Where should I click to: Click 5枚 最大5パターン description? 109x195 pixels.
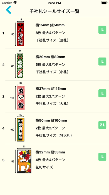(x=50, y=65)
